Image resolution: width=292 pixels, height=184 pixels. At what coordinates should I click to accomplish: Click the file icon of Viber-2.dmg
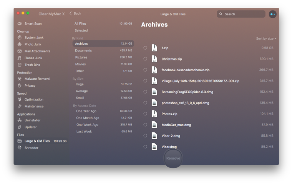(x=154, y=135)
